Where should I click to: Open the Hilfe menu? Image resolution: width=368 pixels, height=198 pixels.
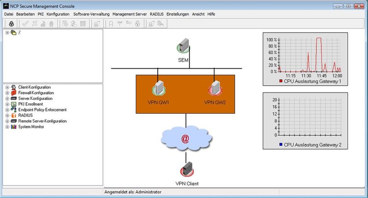(211, 14)
